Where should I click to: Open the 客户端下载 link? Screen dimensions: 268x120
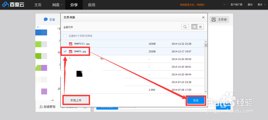point(236,5)
